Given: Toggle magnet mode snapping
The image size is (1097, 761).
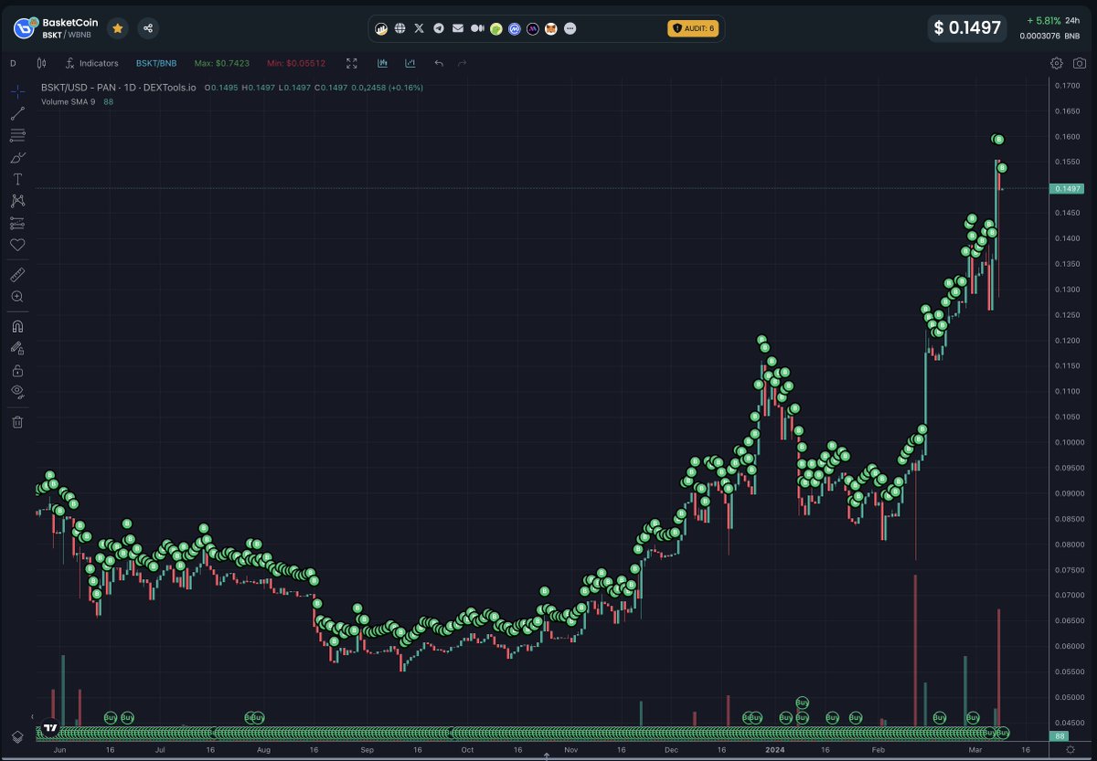Looking at the screenshot, I should (17, 326).
